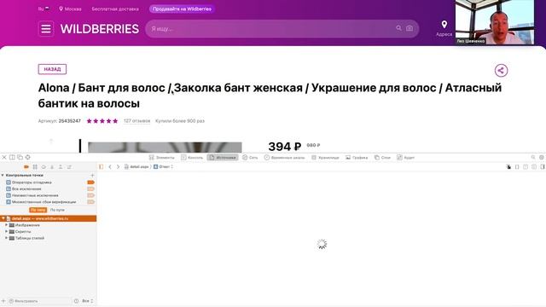Share the product via share icon
Viewport: 546px width, 307px height.
(x=501, y=70)
